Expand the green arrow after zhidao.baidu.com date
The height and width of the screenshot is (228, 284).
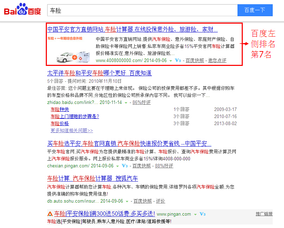point(125,103)
